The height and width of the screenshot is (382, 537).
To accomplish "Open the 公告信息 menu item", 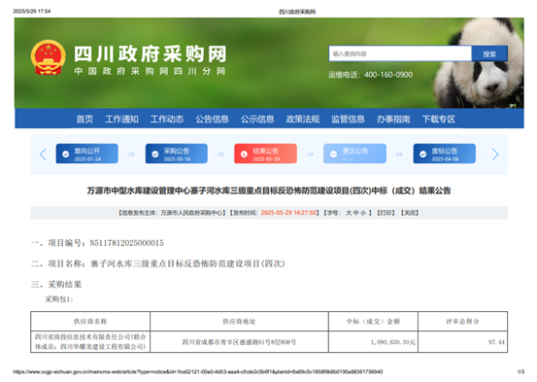I will tap(213, 119).
